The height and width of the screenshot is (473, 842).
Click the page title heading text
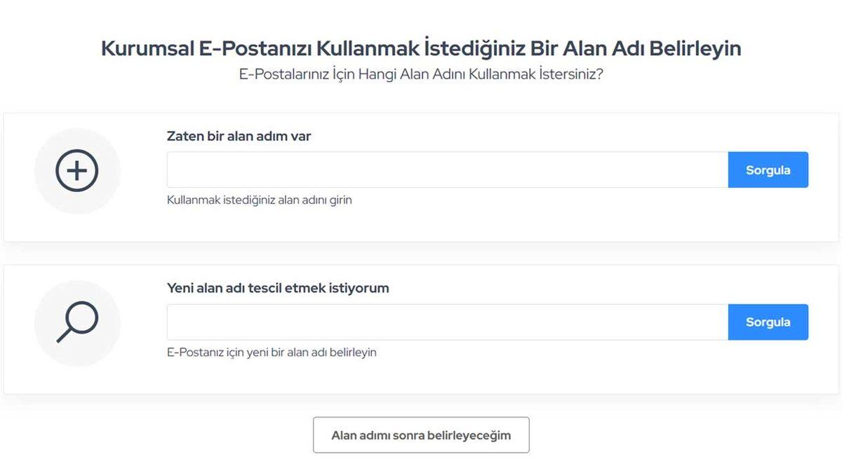(x=421, y=48)
